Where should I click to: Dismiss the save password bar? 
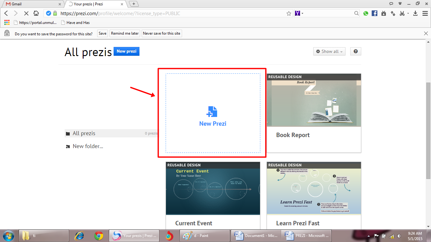(x=426, y=33)
